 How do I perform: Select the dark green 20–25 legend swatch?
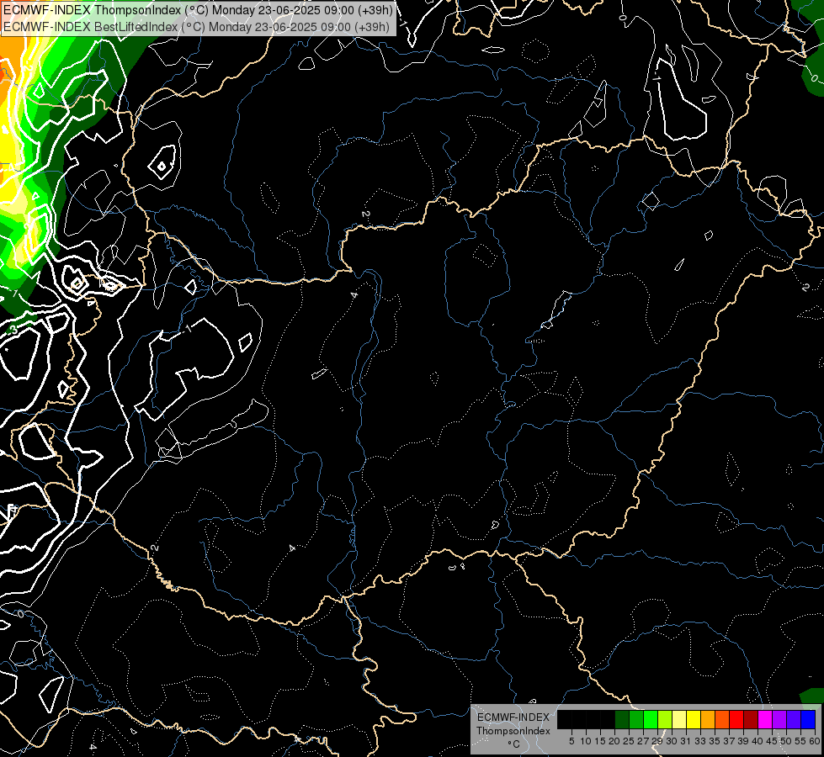click(622, 719)
